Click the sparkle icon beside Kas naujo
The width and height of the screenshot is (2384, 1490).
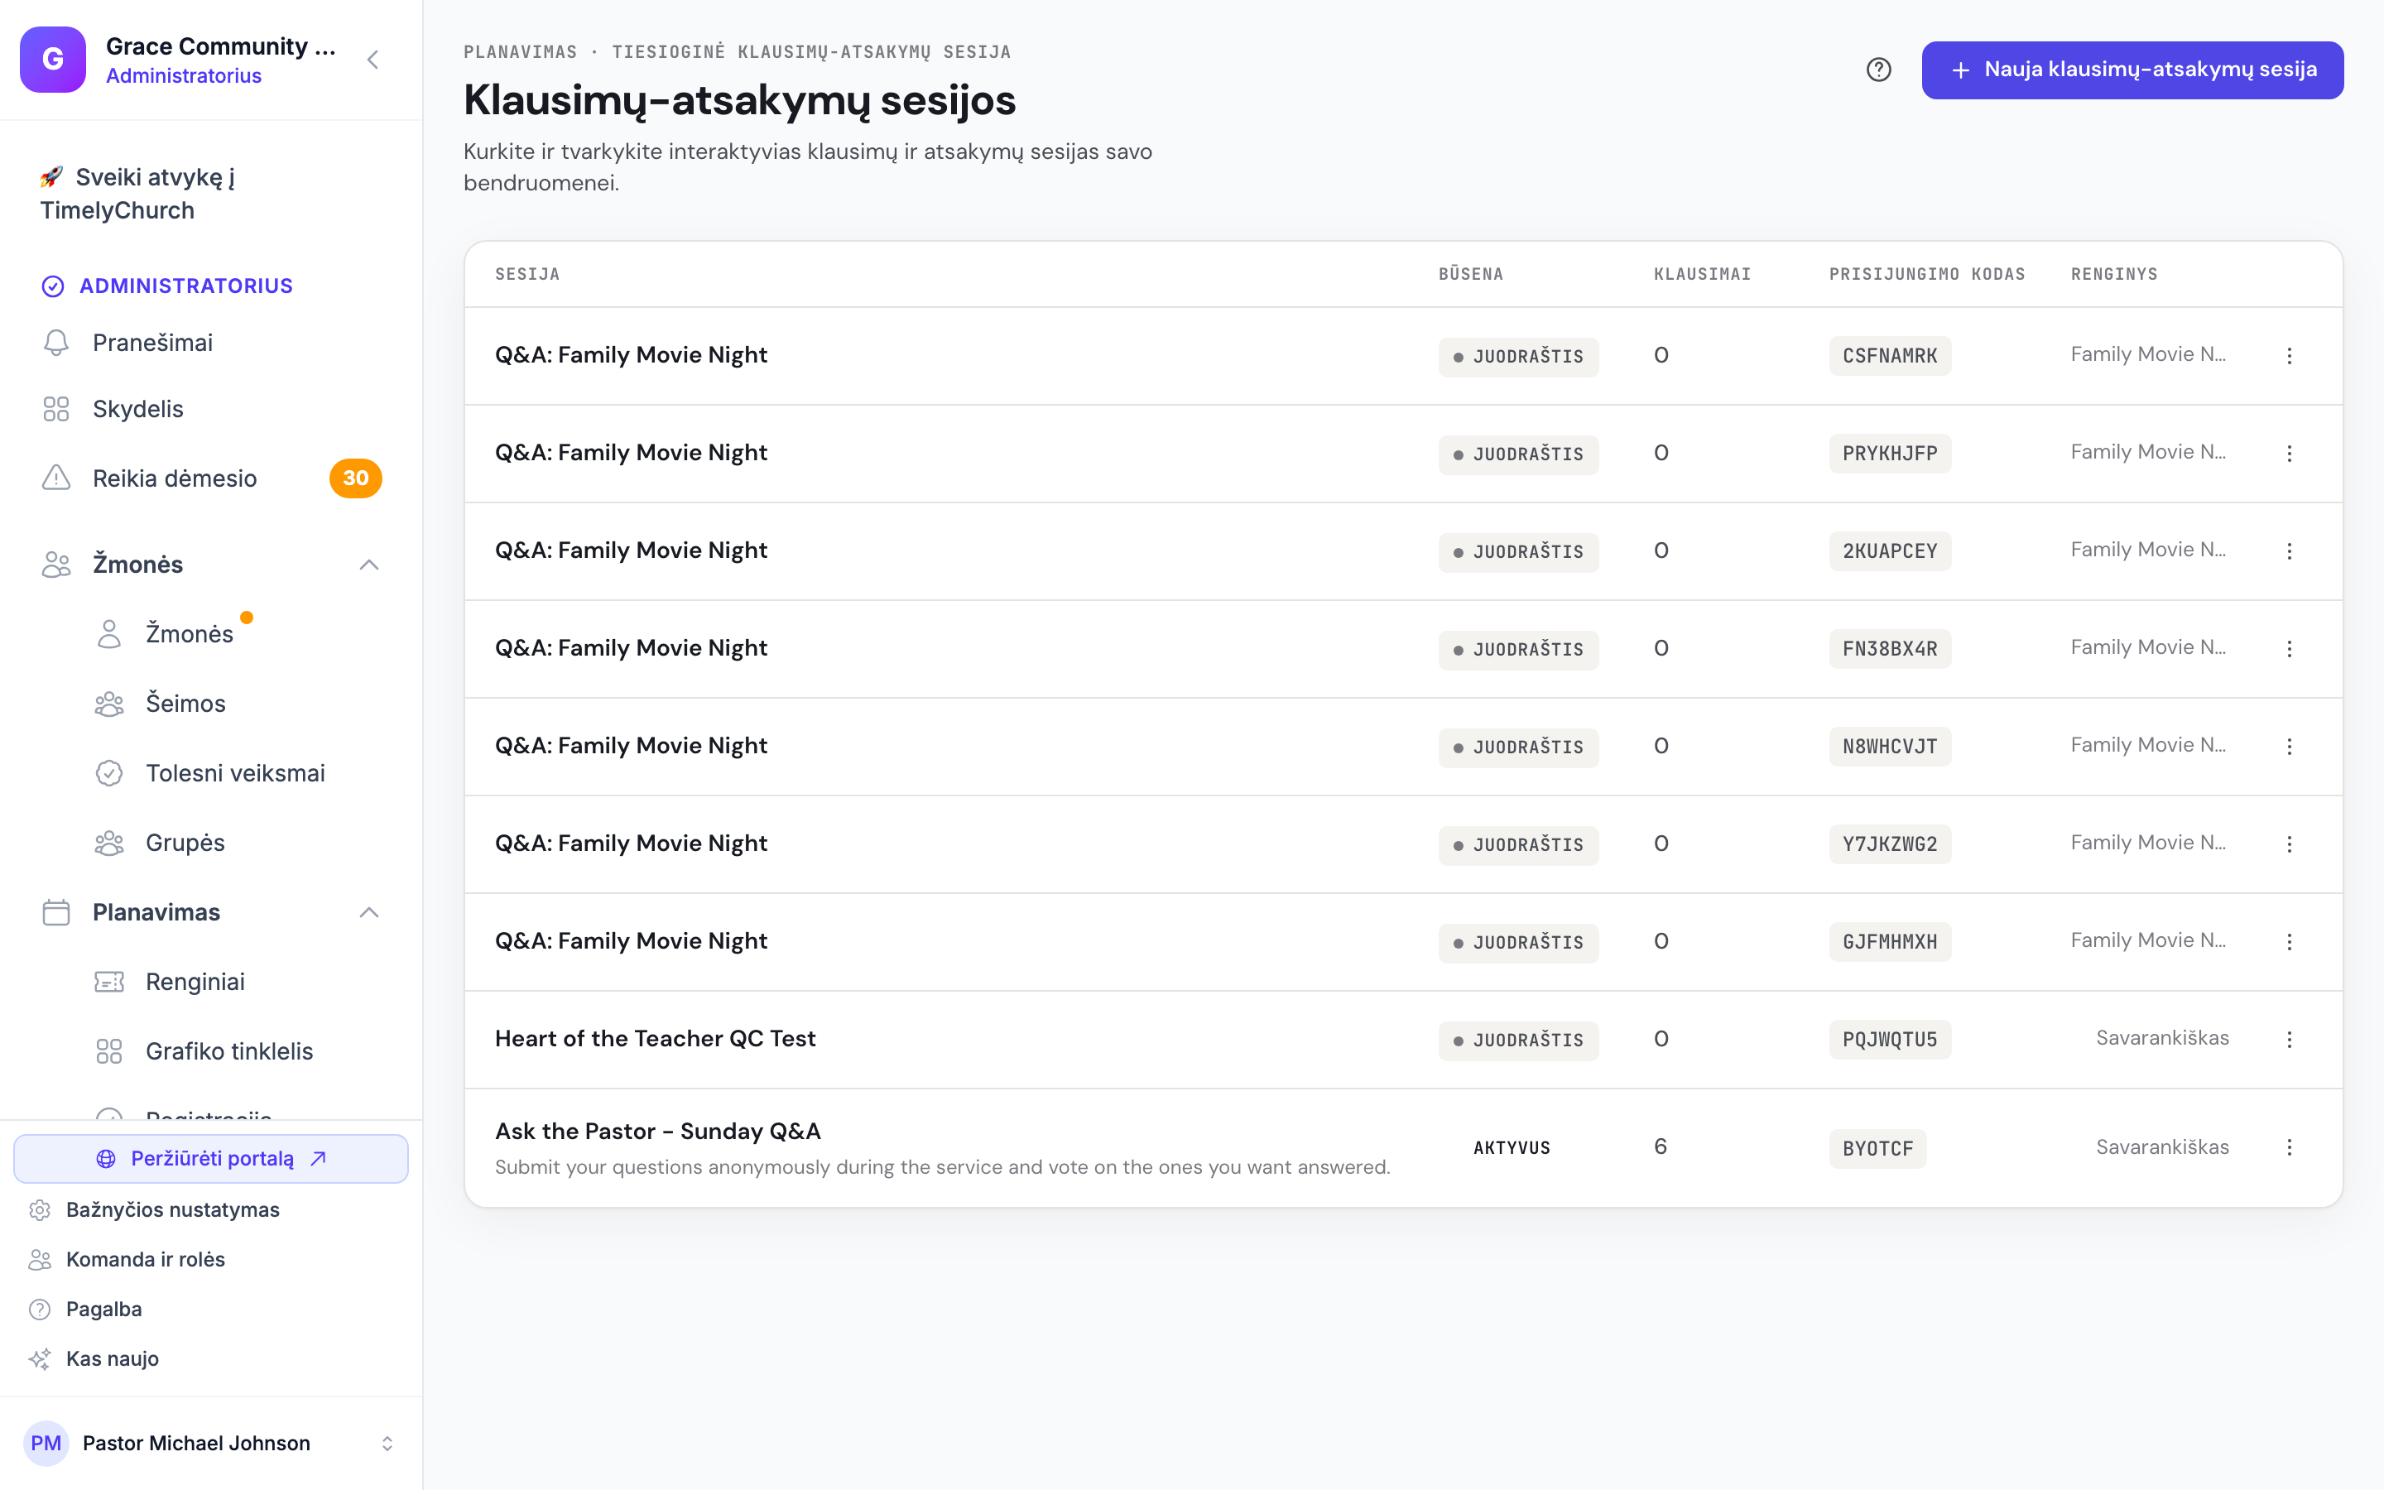[40, 1359]
